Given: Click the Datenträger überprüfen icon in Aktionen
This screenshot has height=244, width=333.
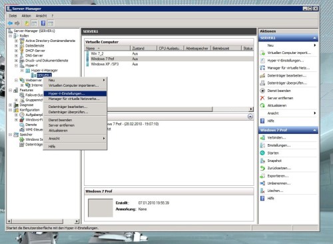Looking at the screenshot, I should pyautogui.click(x=262, y=83).
